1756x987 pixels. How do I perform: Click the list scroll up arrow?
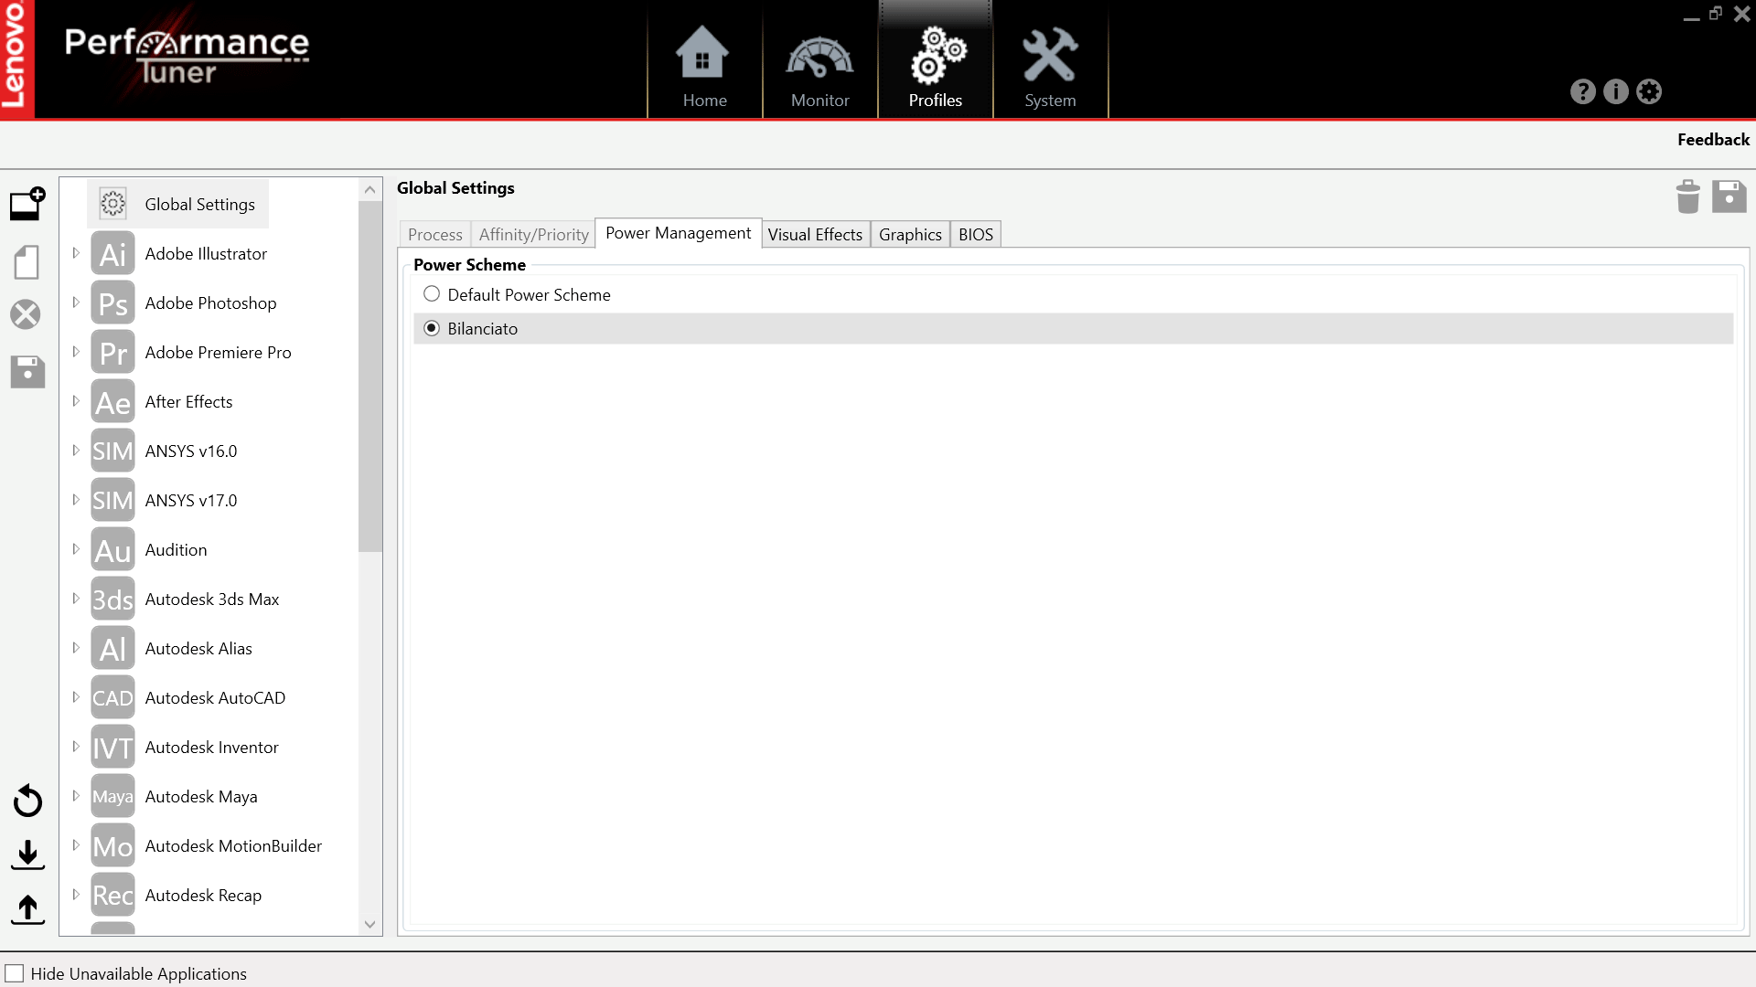369,190
